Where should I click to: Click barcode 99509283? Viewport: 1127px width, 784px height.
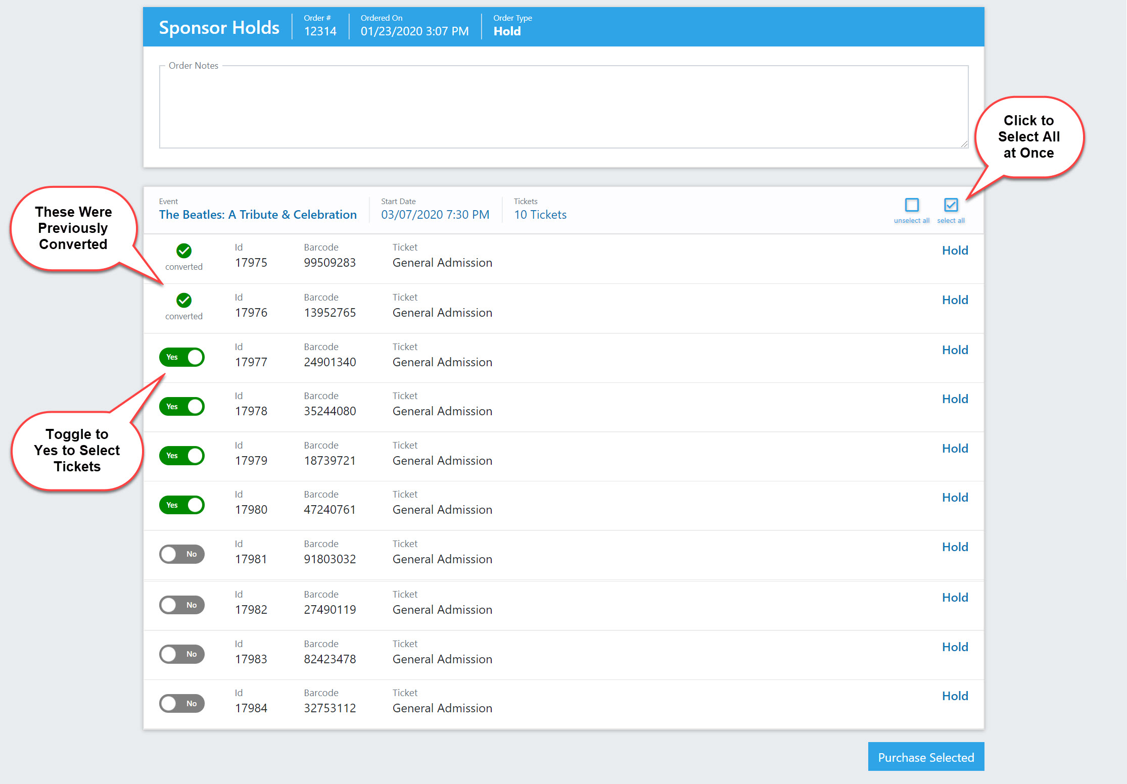330,263
